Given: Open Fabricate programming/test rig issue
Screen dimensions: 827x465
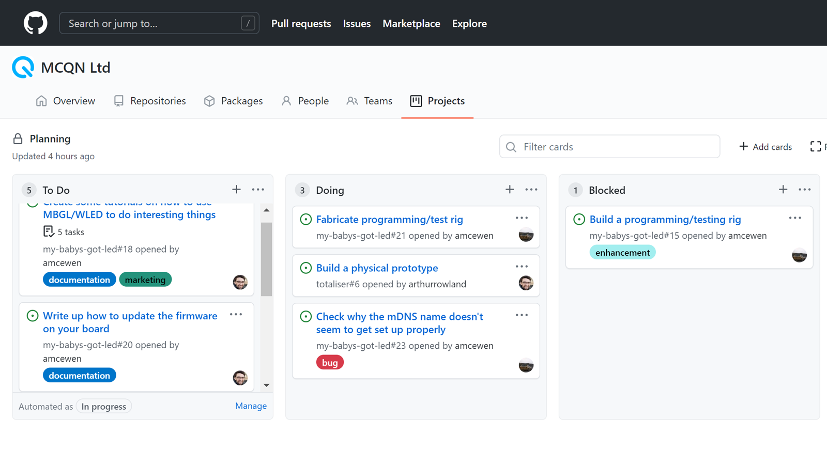Looking at the screenshot, I should pos(390,219).
